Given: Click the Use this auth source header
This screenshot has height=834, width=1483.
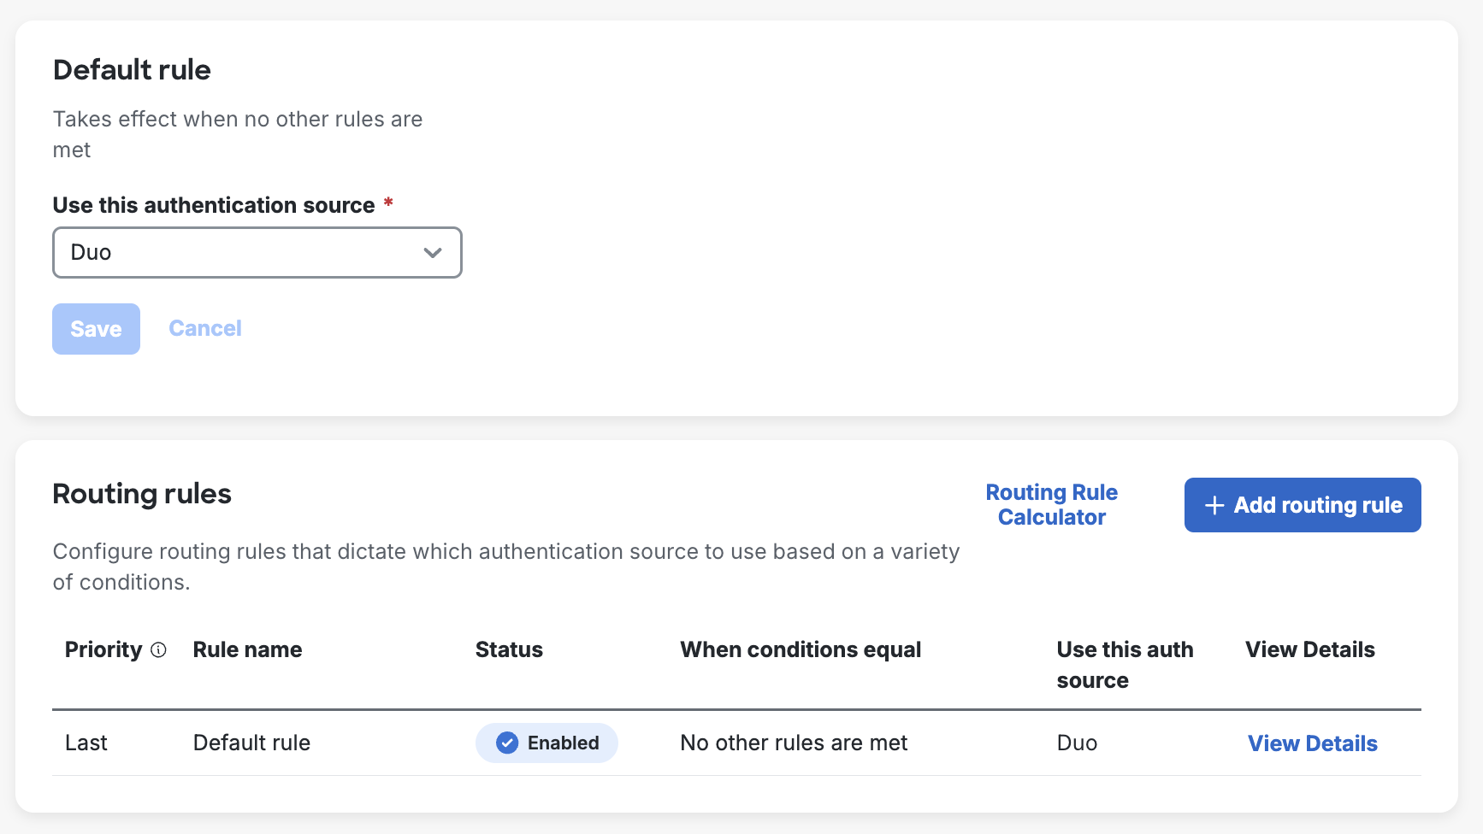Looking at the screenshot, I should [x=1124, y=664].
